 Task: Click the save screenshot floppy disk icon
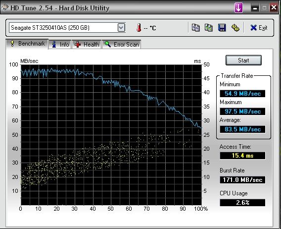click(222, 28)
